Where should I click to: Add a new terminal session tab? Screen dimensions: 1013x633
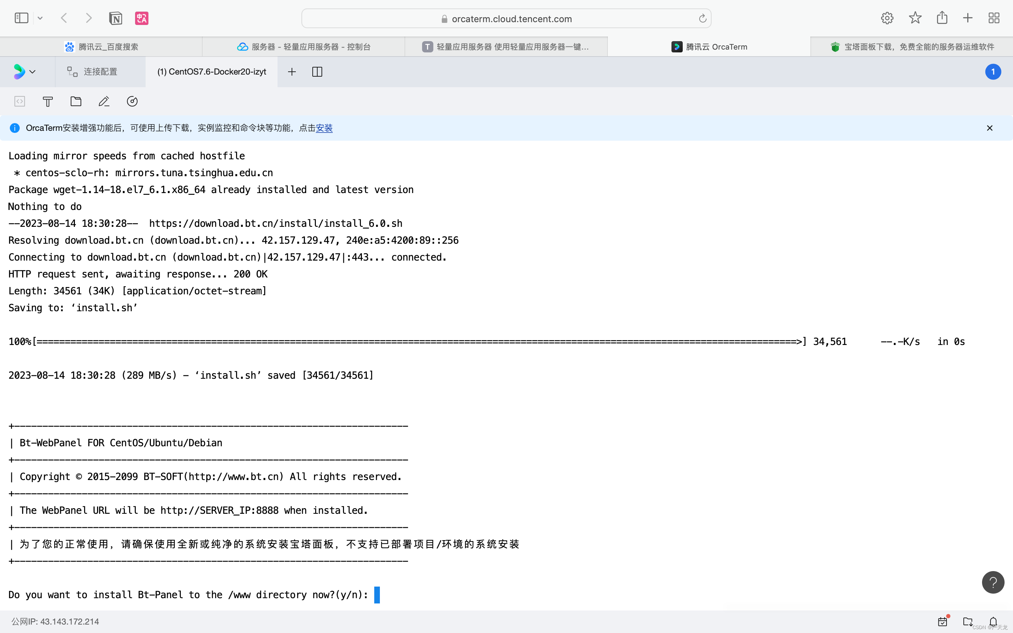[x=292, y=72]
